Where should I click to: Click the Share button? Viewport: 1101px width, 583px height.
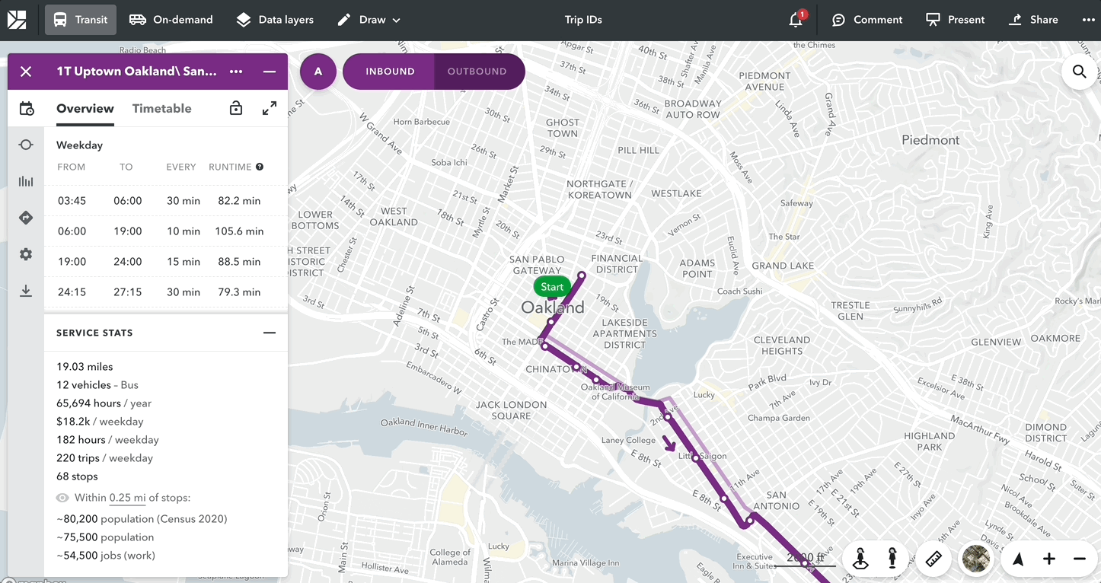tap(1033, 20)
